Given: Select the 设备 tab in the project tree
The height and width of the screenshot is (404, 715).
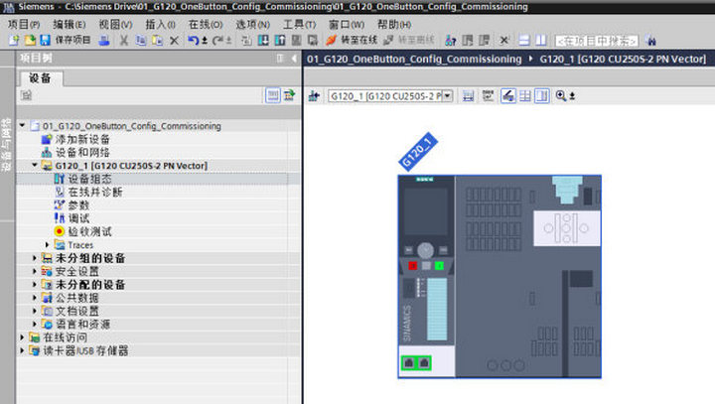Looking at the screenshot, I should (x=40, y=78).
